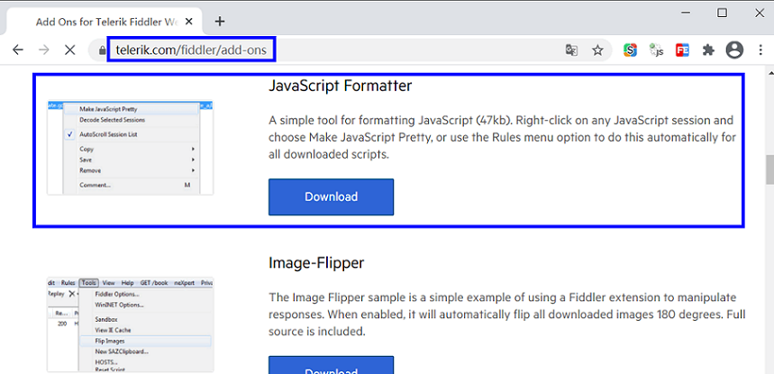Click the Image Flipper description paragraph
The width and height of the screenshot is (774, 374).
(507, 315)
